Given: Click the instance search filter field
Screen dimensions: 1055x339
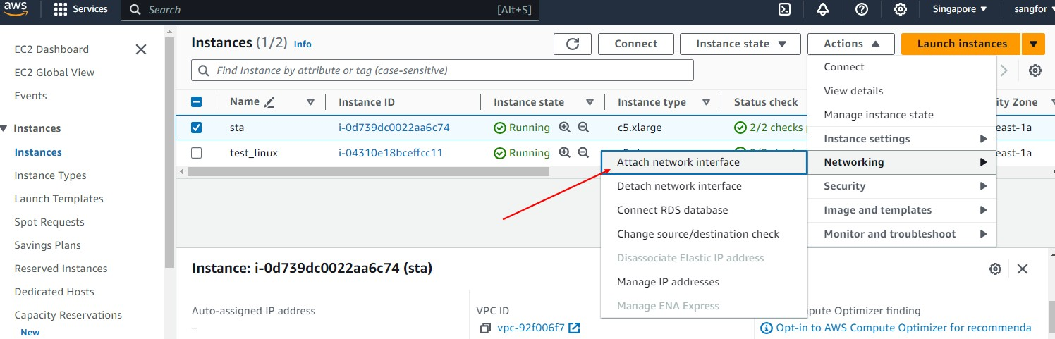Looking at the screenshot, I should (x=442, y=70).
